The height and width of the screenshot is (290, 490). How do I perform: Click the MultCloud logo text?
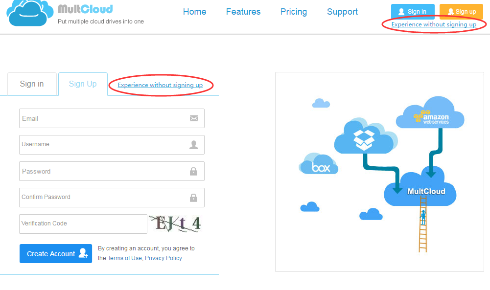tap(85, 9)
